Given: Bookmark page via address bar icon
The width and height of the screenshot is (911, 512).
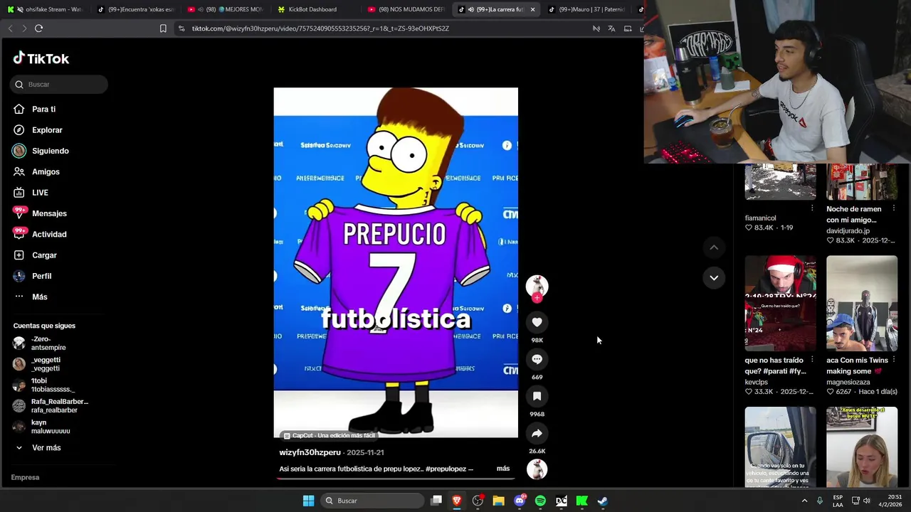Looking at the screenshot, I should tap(163, 28).
